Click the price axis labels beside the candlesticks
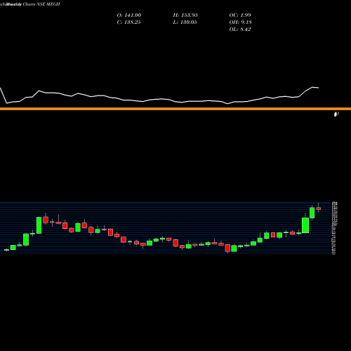Screen dimensions: 351x351 tap(334, 228)
